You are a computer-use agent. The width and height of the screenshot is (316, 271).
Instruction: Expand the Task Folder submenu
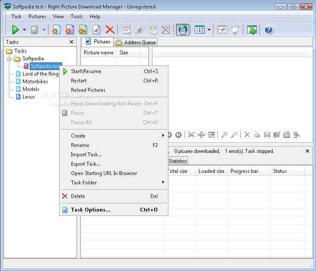tap(114, 183)
